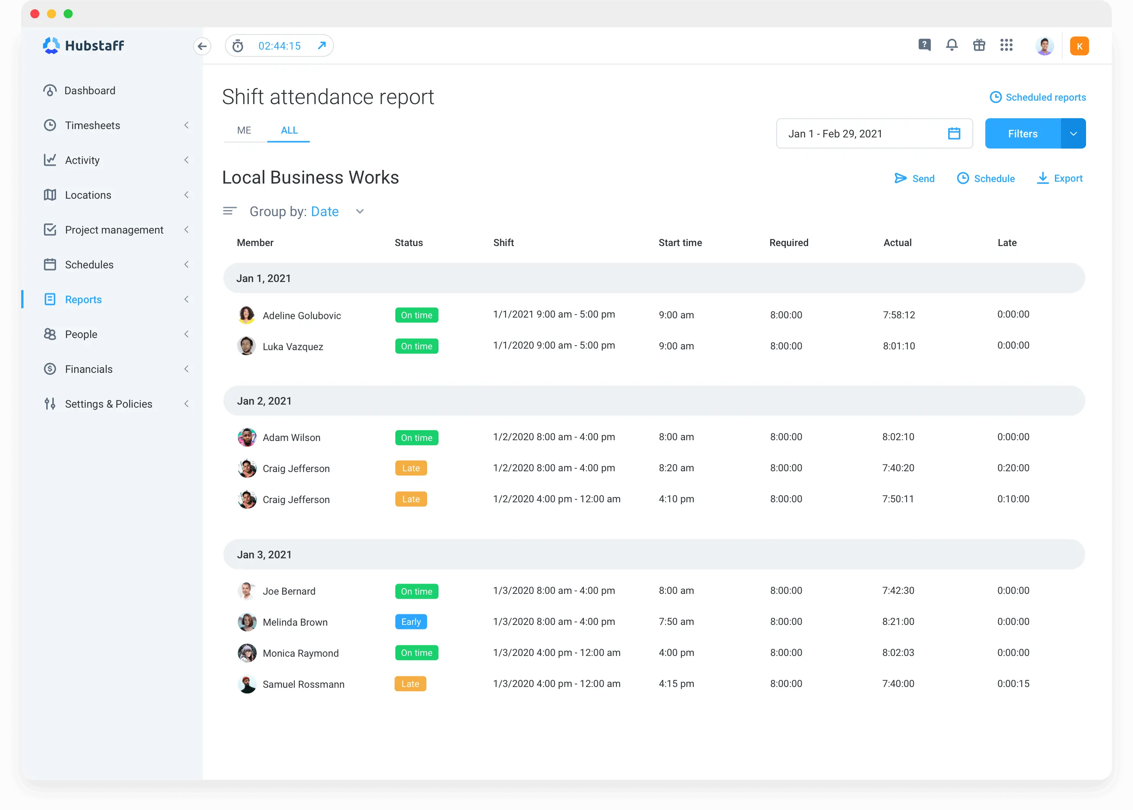Viewport: 1133px width, 810px height.
Task: Collapse the Reports sidebar section chevron
Action: click(187, 299)
